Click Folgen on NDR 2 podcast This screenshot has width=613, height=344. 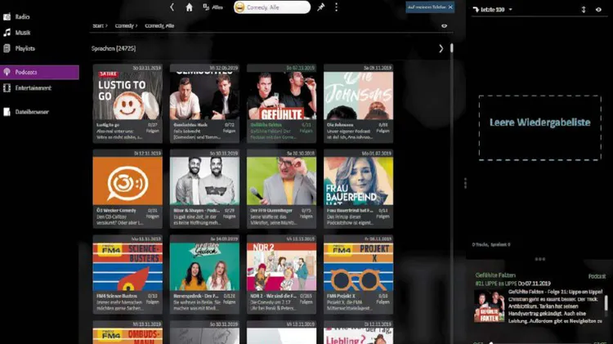tap(306, 302)
